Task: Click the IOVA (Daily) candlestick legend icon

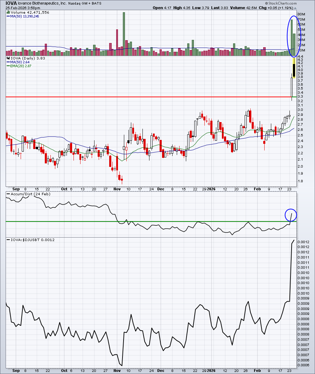Action: coord(8,58)
